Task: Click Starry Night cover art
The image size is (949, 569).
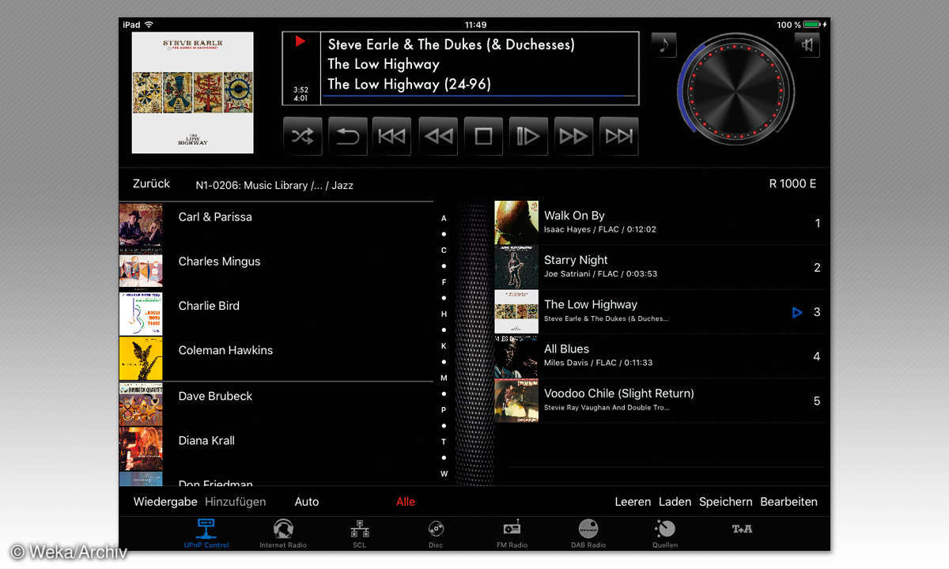Action: tap(516, 267)
